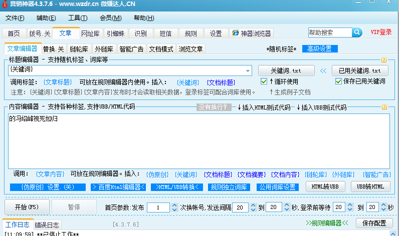Click the help icon in title editor panel
Screen dimensions: 401x236
[x=384, y=59]
